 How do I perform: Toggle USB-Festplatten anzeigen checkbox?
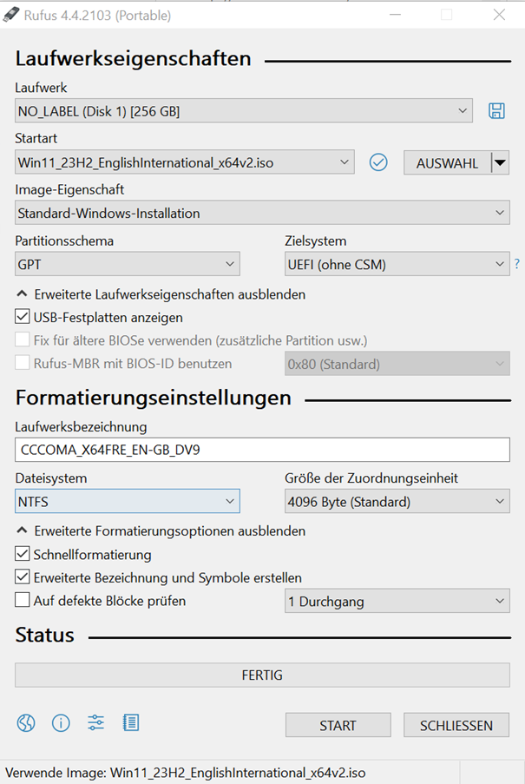(x=22, y=317)
